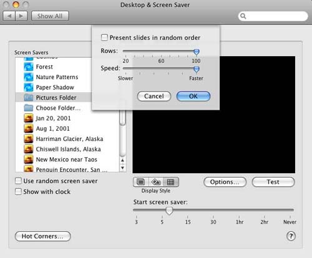Open the Hot Corners… settings
Image resolution: width=312 pixels, height=258 pixels.
click(x=43, y=236)
